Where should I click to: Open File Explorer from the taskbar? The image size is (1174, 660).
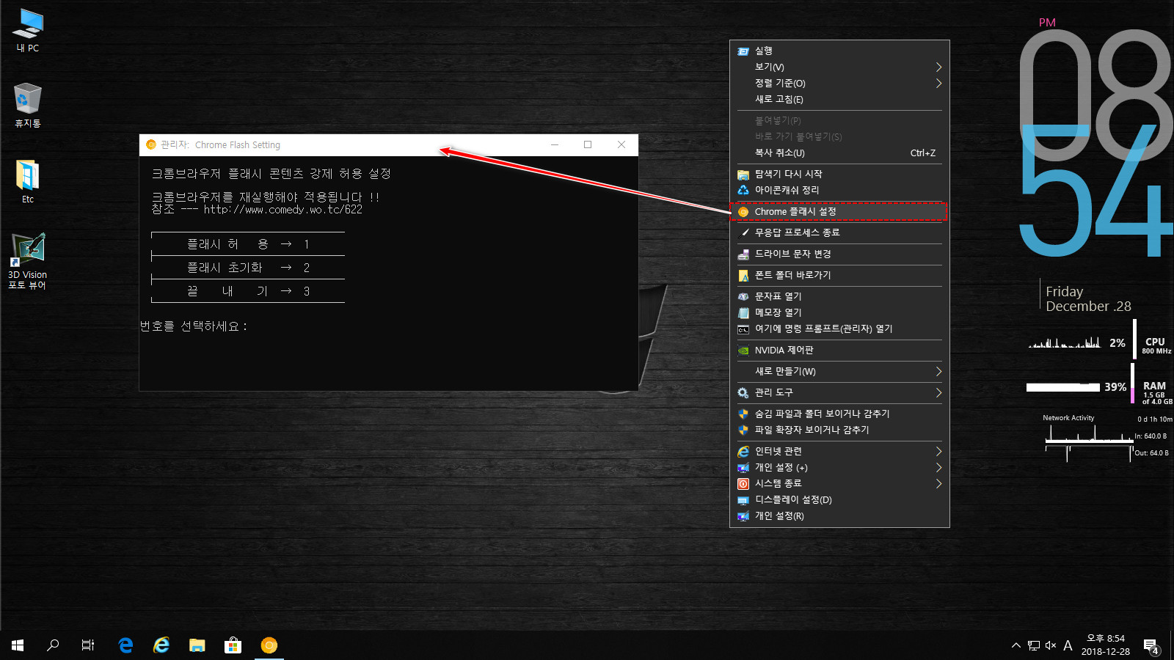tap(197, 645)
